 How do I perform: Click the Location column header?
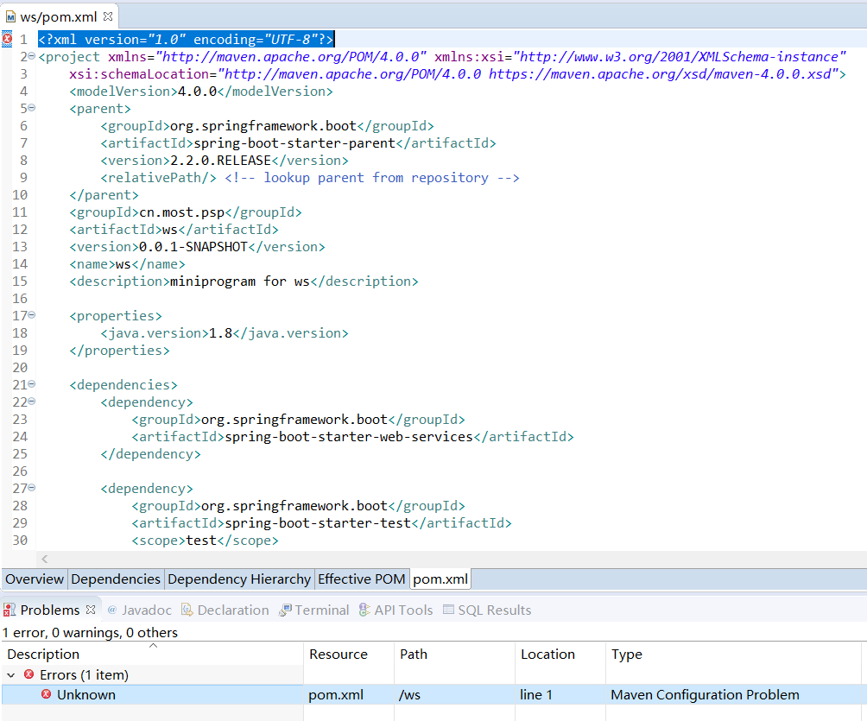(x=547, y=654)
